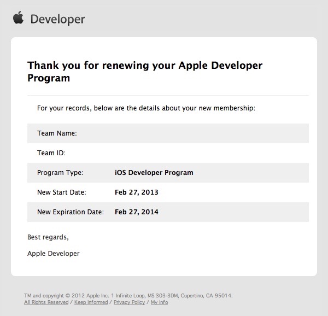Click the Program Type label

[x=60, y=173]
